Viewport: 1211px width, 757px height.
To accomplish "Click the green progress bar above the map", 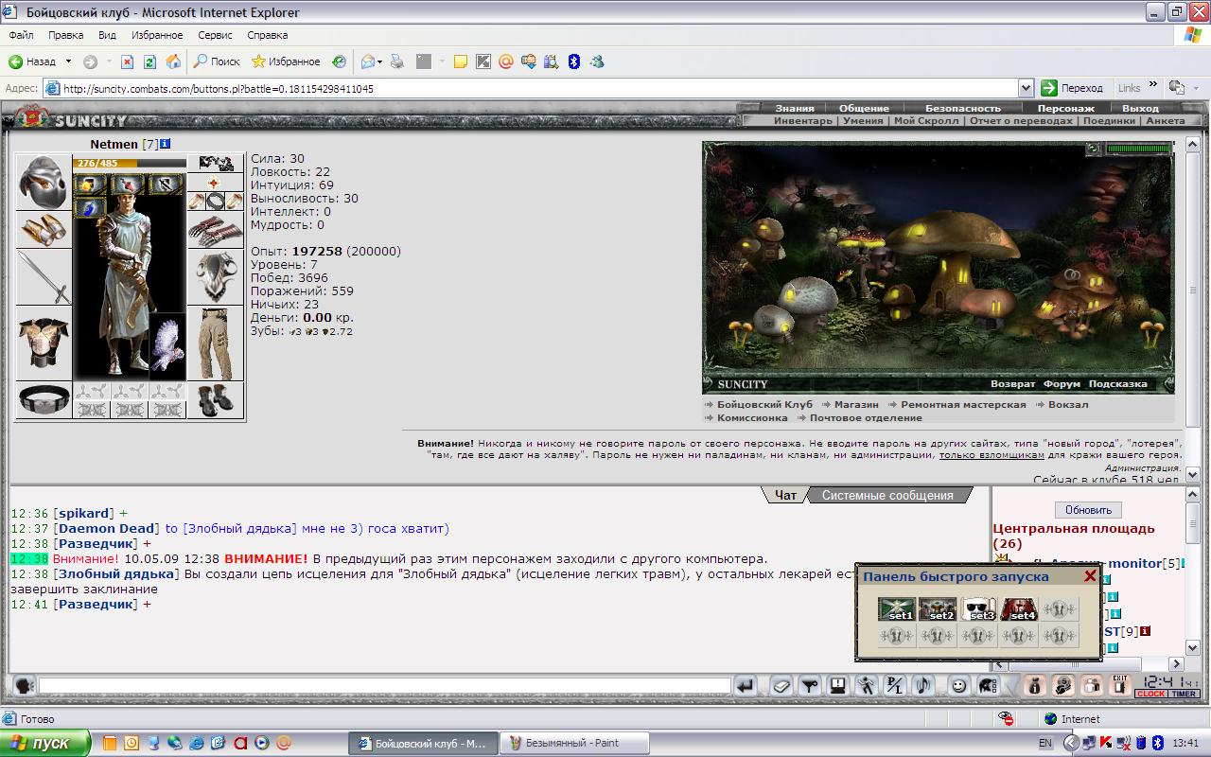I will [1138, 149].
